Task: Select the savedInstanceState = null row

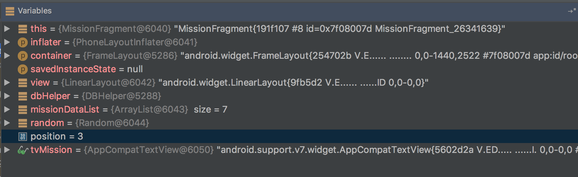Action: click(x=87, y=69)
